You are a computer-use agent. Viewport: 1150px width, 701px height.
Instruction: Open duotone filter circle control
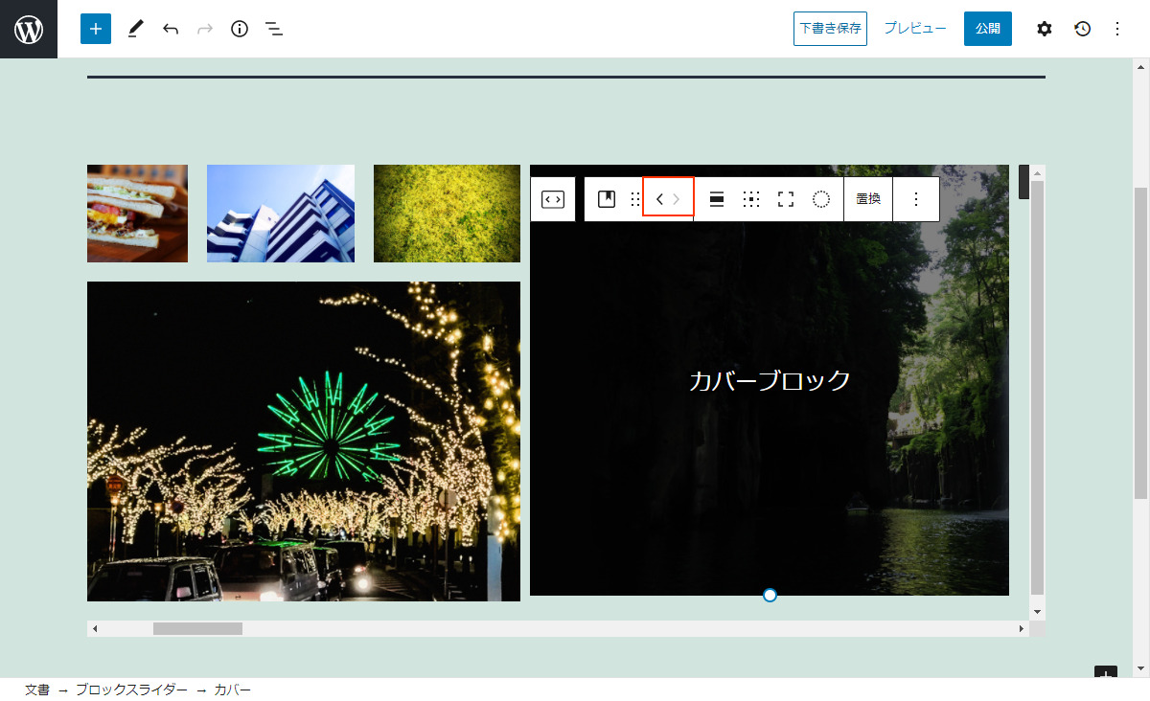(x=821, y=199)
